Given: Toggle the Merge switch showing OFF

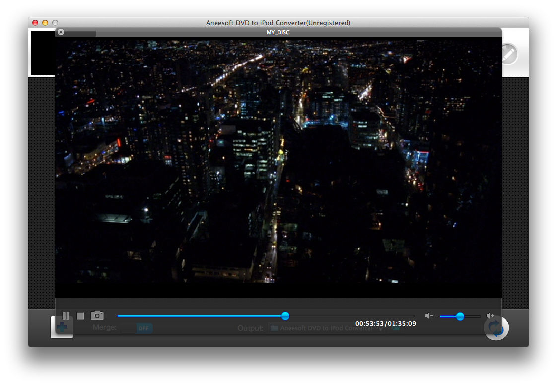Looking at the screenshot, I should tap(144, 328).
